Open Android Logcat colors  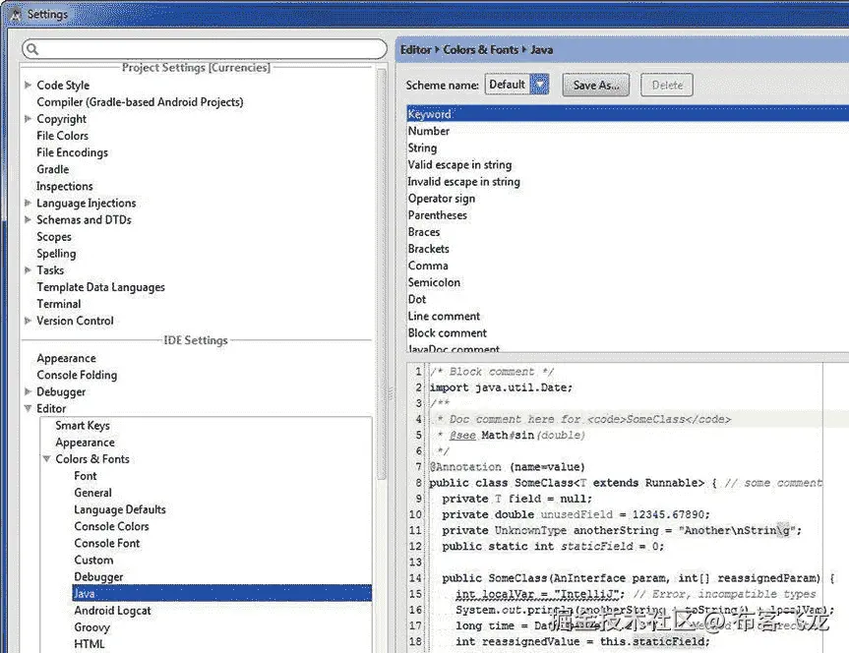[x=112, y=611]
